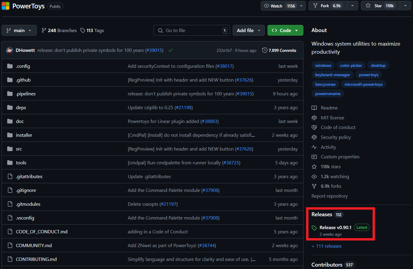Open the main branch selector dropdown

(19, 30)
